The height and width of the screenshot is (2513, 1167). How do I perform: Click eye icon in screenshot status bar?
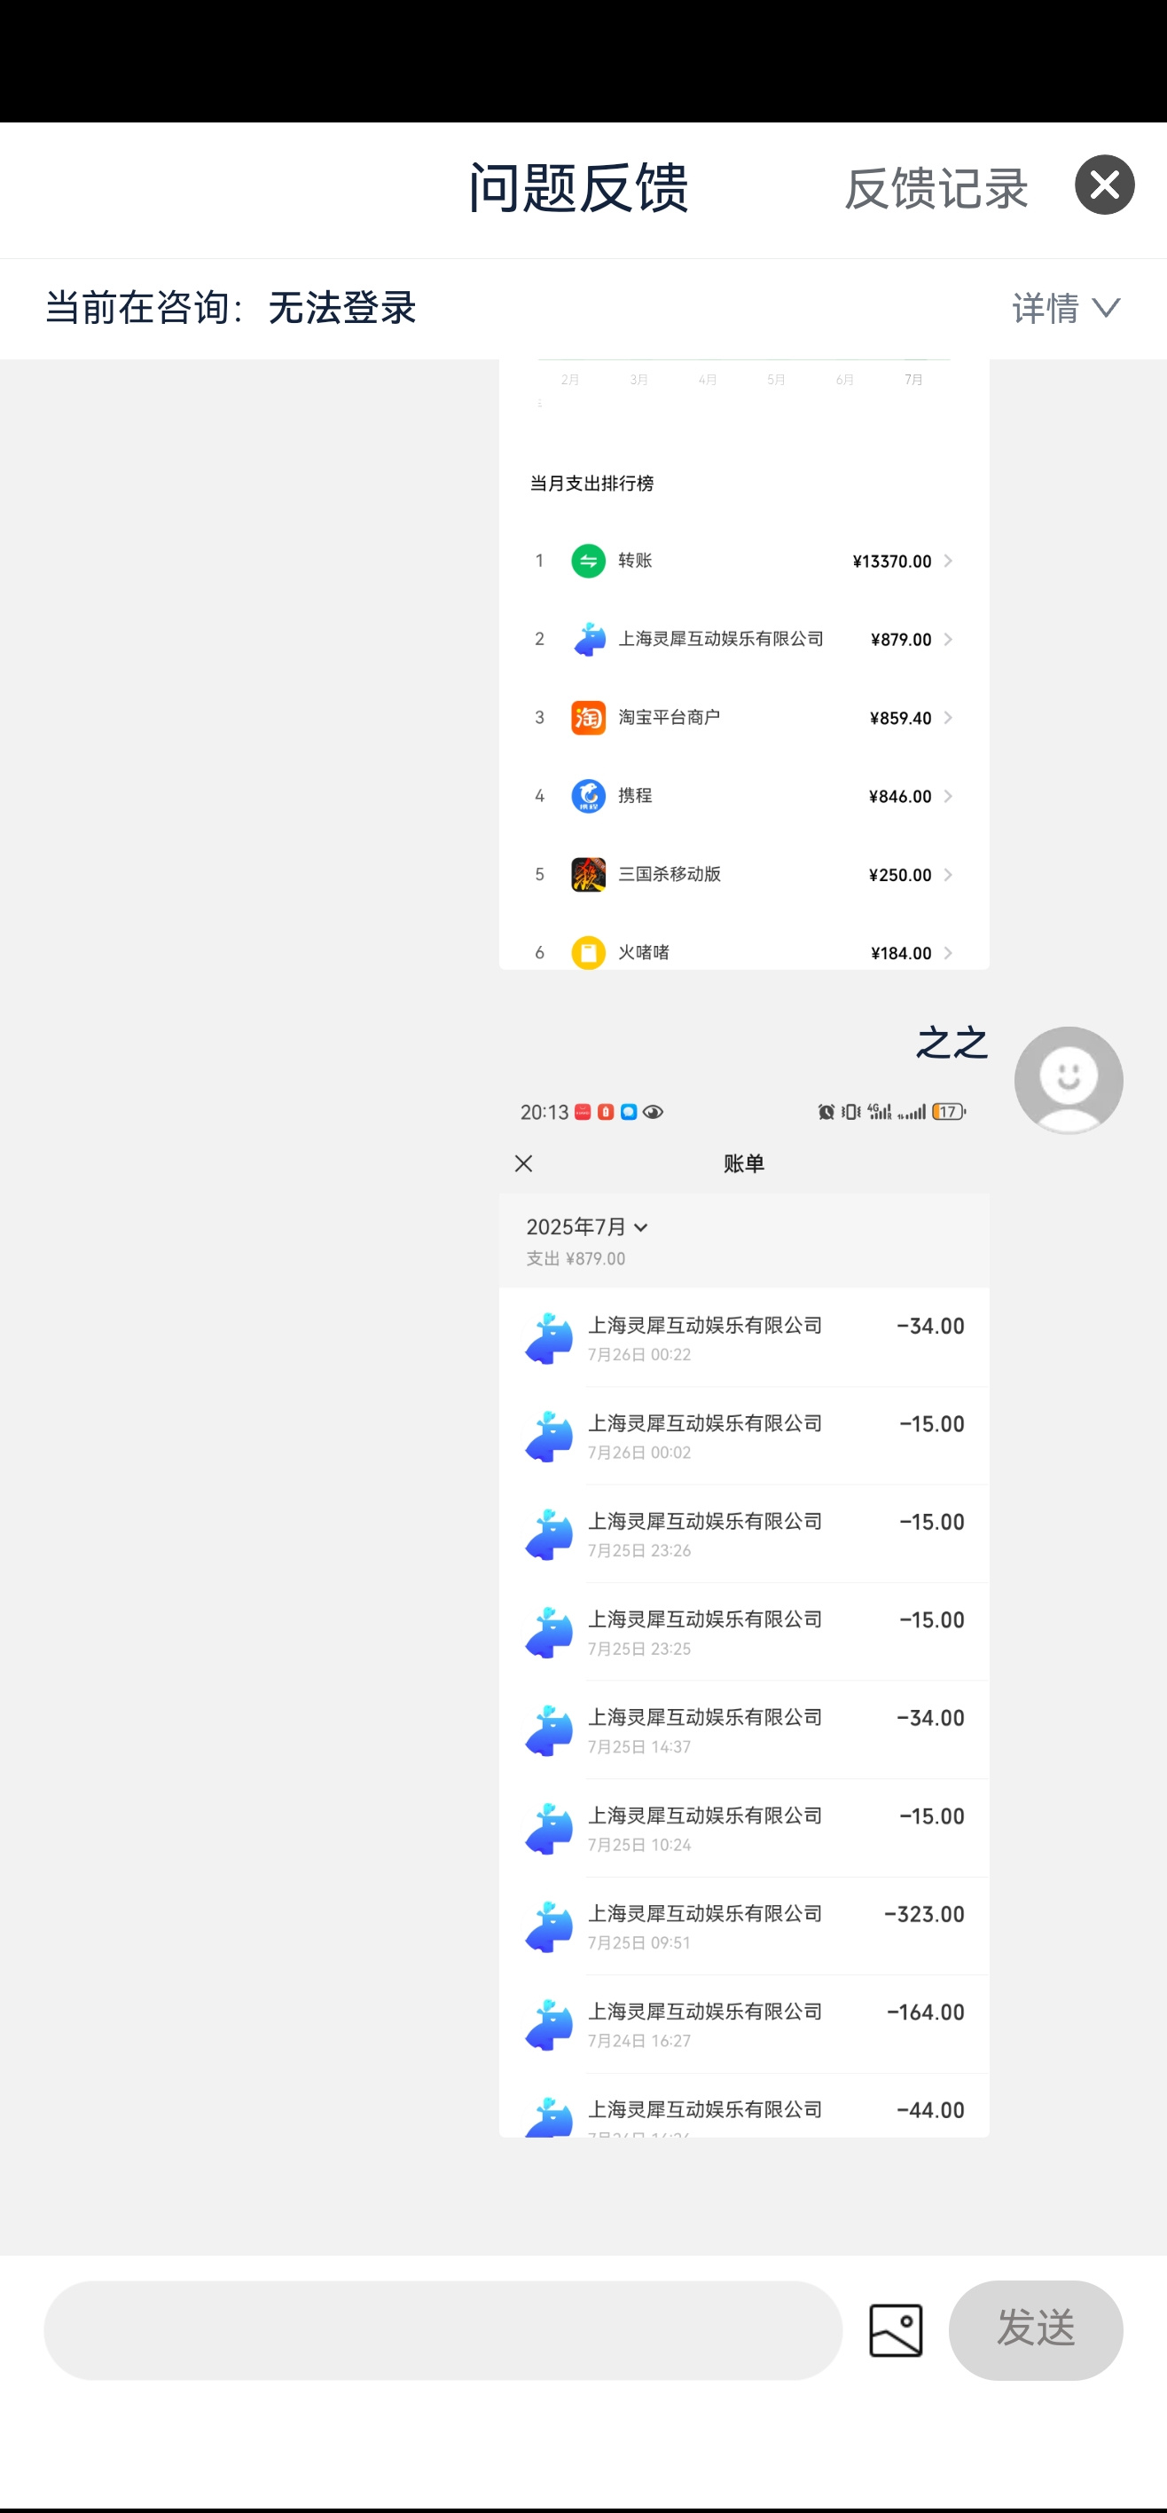click(654, 1111)
